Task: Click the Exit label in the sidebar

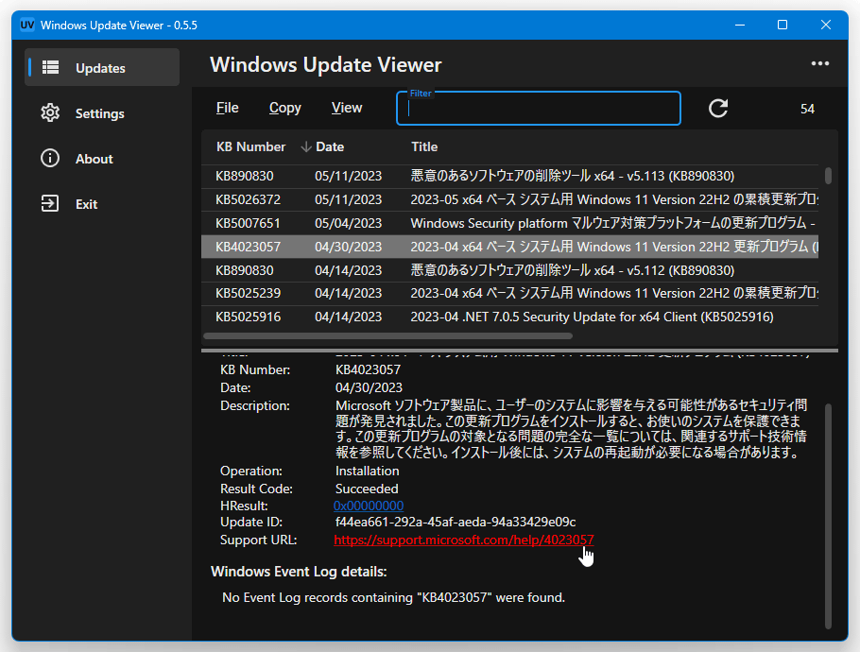Action: (x=86, y=204)
